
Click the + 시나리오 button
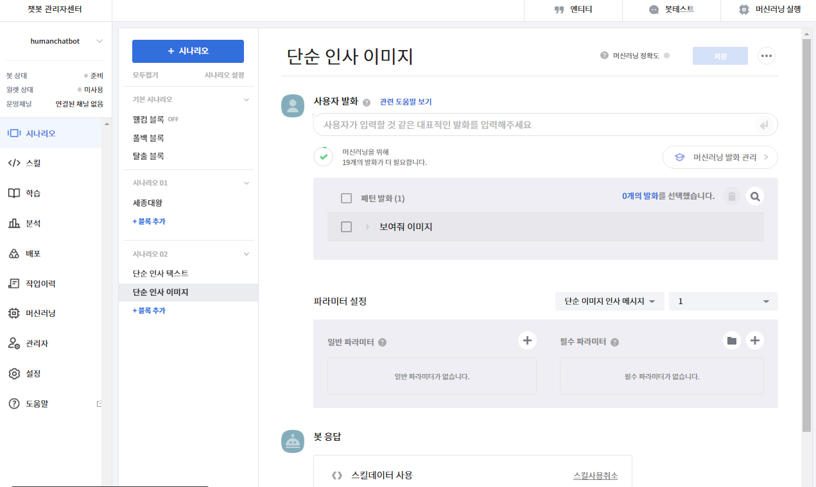click(x=188, y=51)
